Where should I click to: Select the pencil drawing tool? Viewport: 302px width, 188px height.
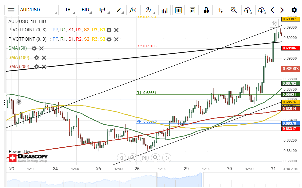pyautogui.click(x=119, y=10)
